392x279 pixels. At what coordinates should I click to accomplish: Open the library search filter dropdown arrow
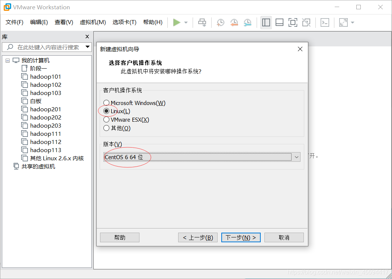point(87,47)
